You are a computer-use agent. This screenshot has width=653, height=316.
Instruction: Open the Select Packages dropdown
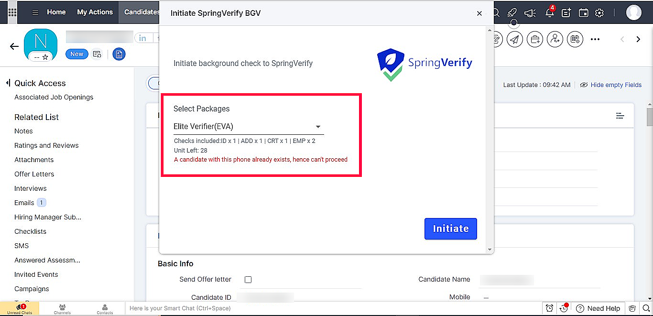(249, 127)
